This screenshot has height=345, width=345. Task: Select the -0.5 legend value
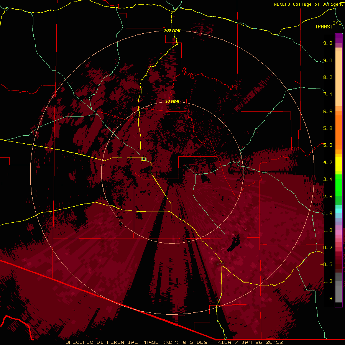[326, 264]
